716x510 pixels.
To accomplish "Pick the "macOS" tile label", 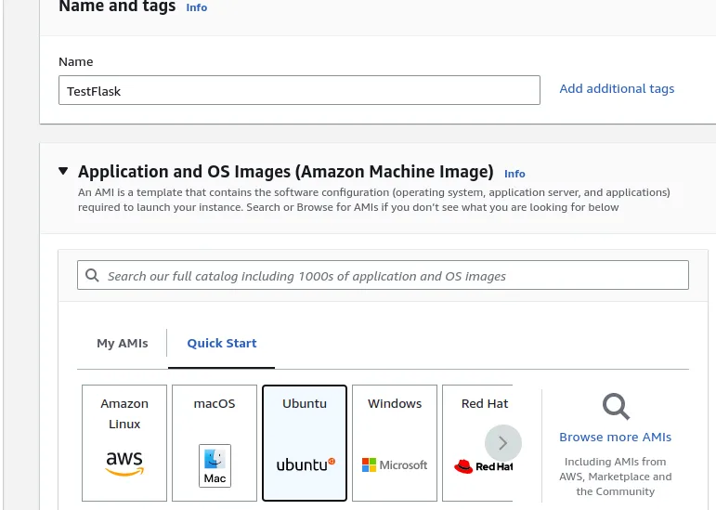I will (x=215, y=403).
